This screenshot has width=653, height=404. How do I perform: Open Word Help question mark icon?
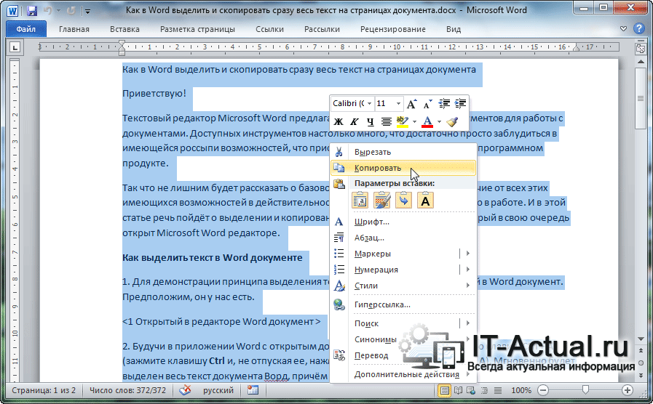point(639,28)
